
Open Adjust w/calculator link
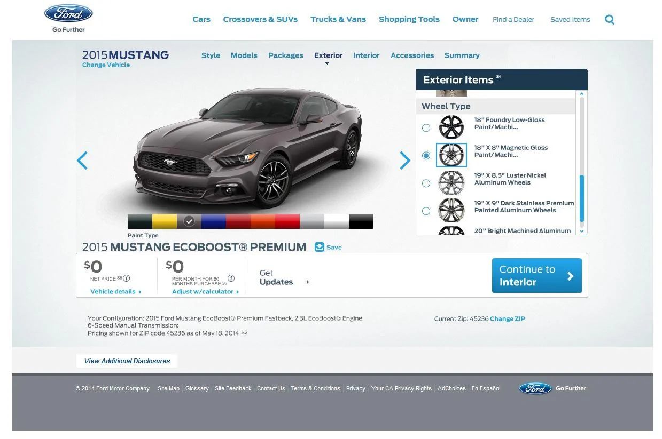coord(206,292)
